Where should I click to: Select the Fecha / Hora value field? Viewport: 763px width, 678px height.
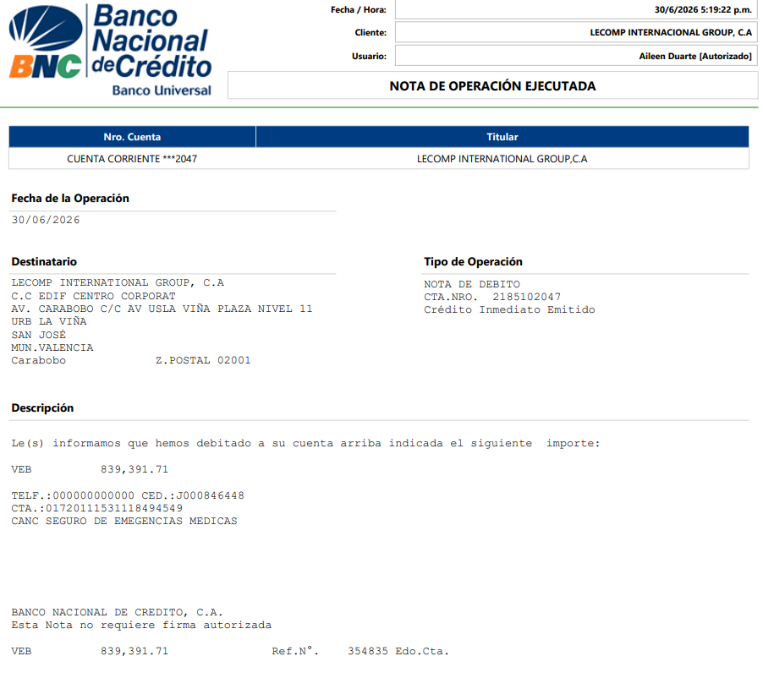click(x=576, y=10)
